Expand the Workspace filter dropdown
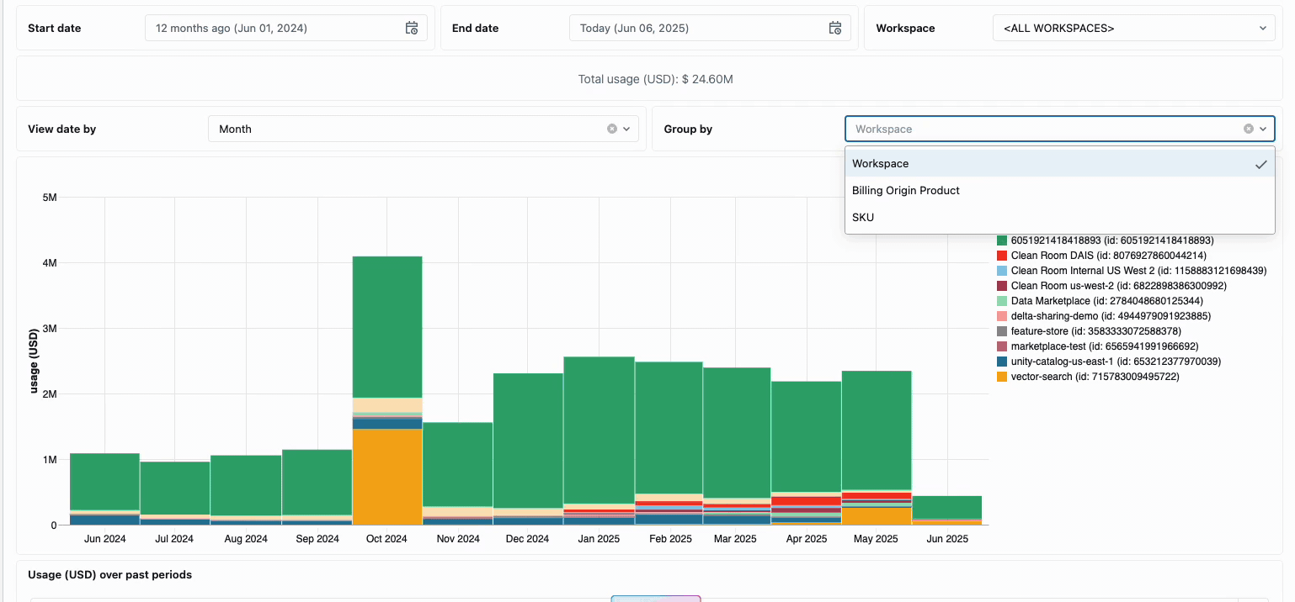1295x602 pixels. tap(1132, 29)
